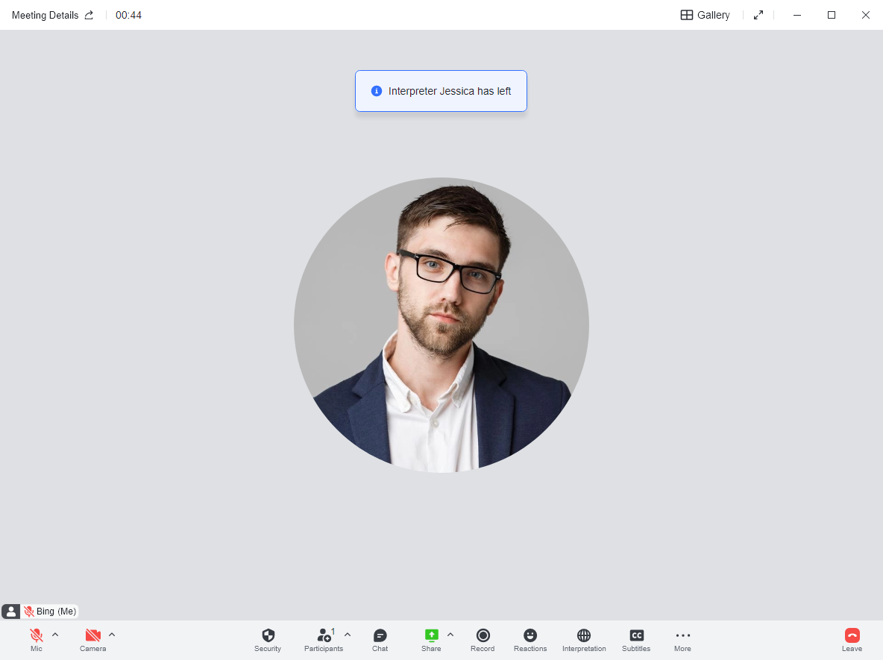Open the More options menu
Viewport: 883px width, 660px height.
point(682,636)
